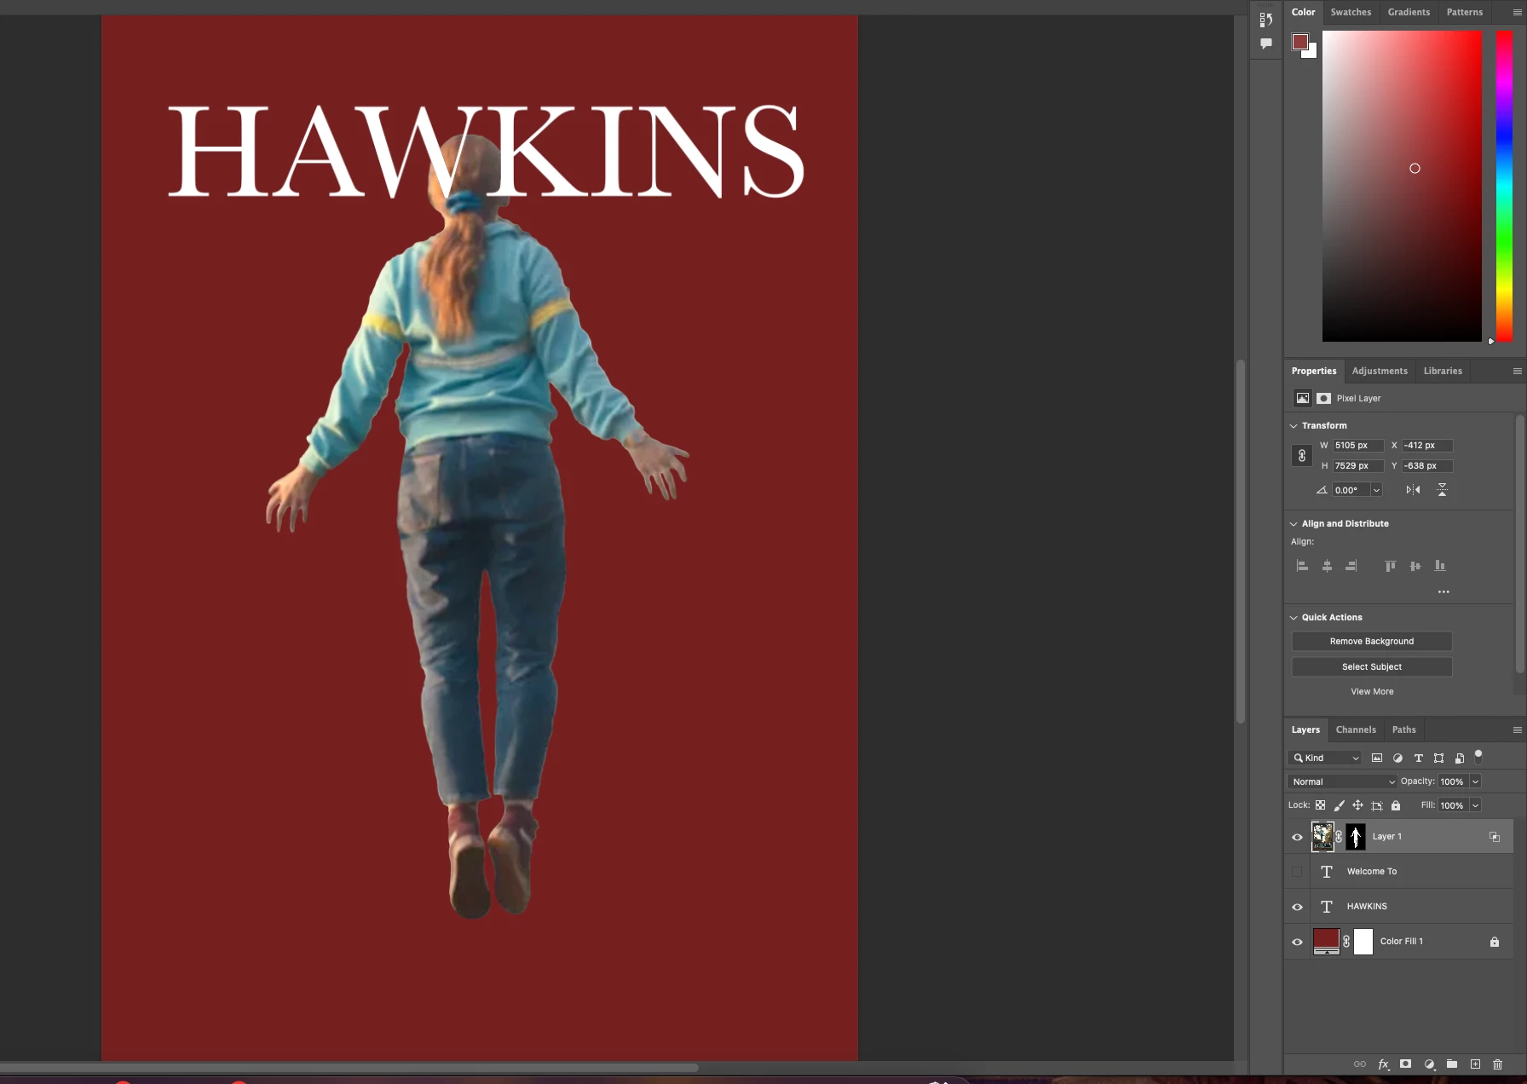The width and height of the screenshot is (1527, 1084).
Task: Create new fill or adjustment layer
Action: pos(1430,1064)
